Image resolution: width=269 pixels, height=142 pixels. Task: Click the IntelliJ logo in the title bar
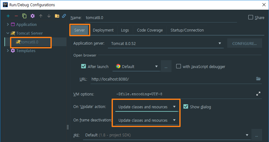click(x=5, y=5)
